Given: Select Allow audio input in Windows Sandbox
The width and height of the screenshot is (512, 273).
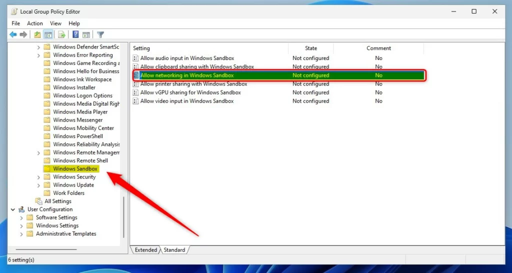Looking at the screenshot, I should [187, 58].
